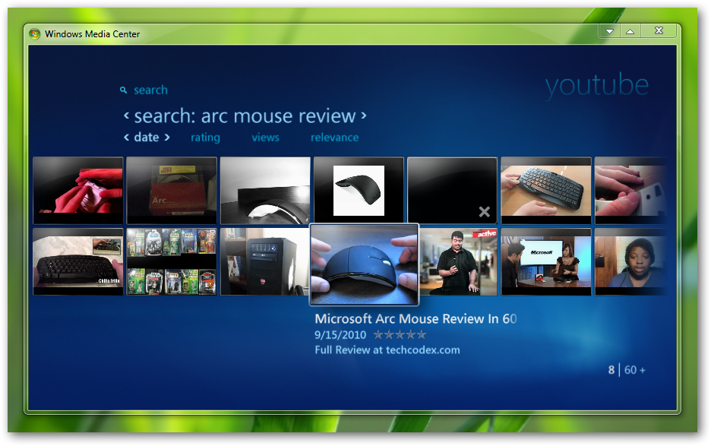Click the Windows Media Center logo icon
Screen dimensions: 711x446
[x=34, y=34]
